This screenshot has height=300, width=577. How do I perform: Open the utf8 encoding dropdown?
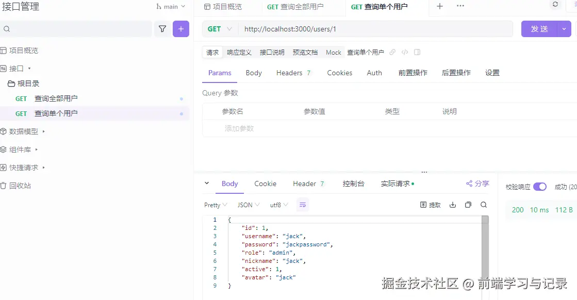(279, 205)
